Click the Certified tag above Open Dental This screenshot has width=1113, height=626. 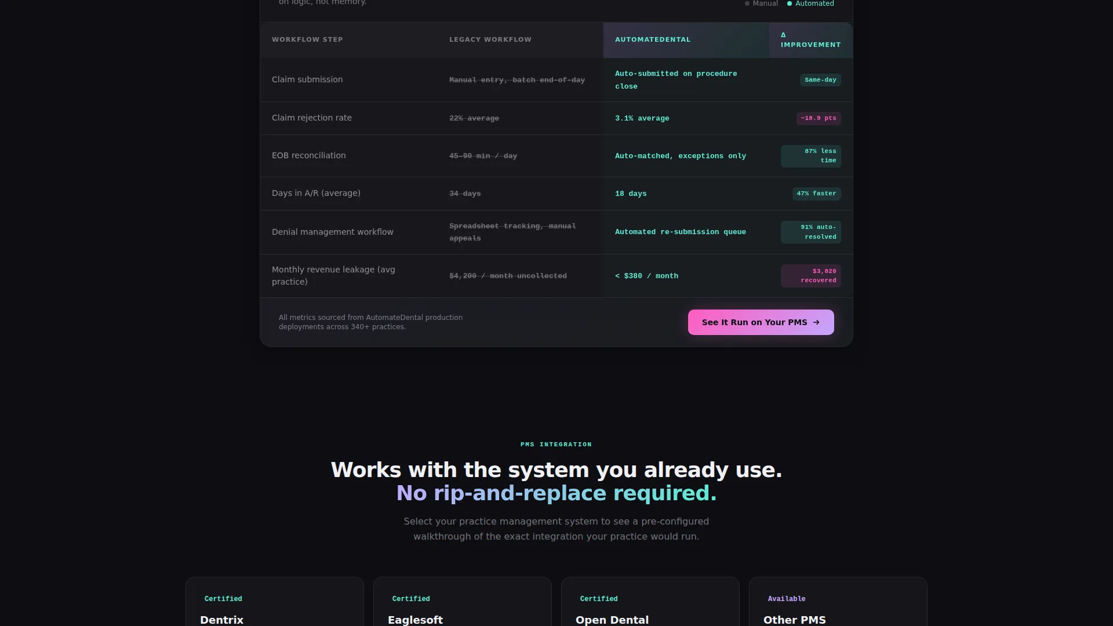pyautogui.click(x=599, y=599)
